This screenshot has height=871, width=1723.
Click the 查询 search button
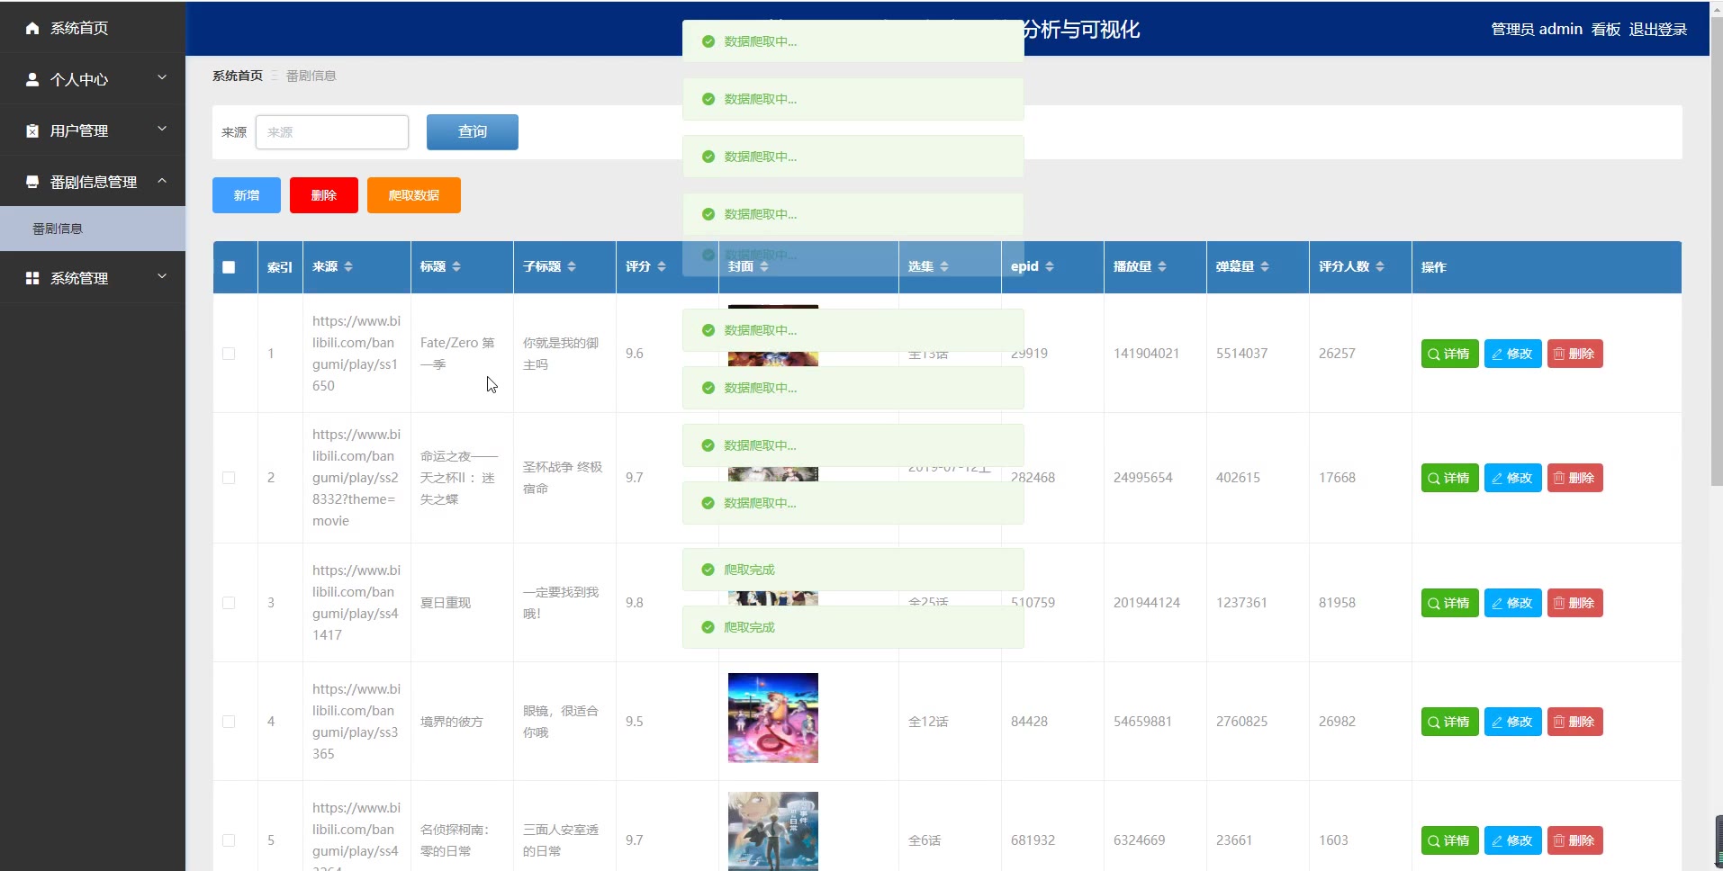coord(473,132)
